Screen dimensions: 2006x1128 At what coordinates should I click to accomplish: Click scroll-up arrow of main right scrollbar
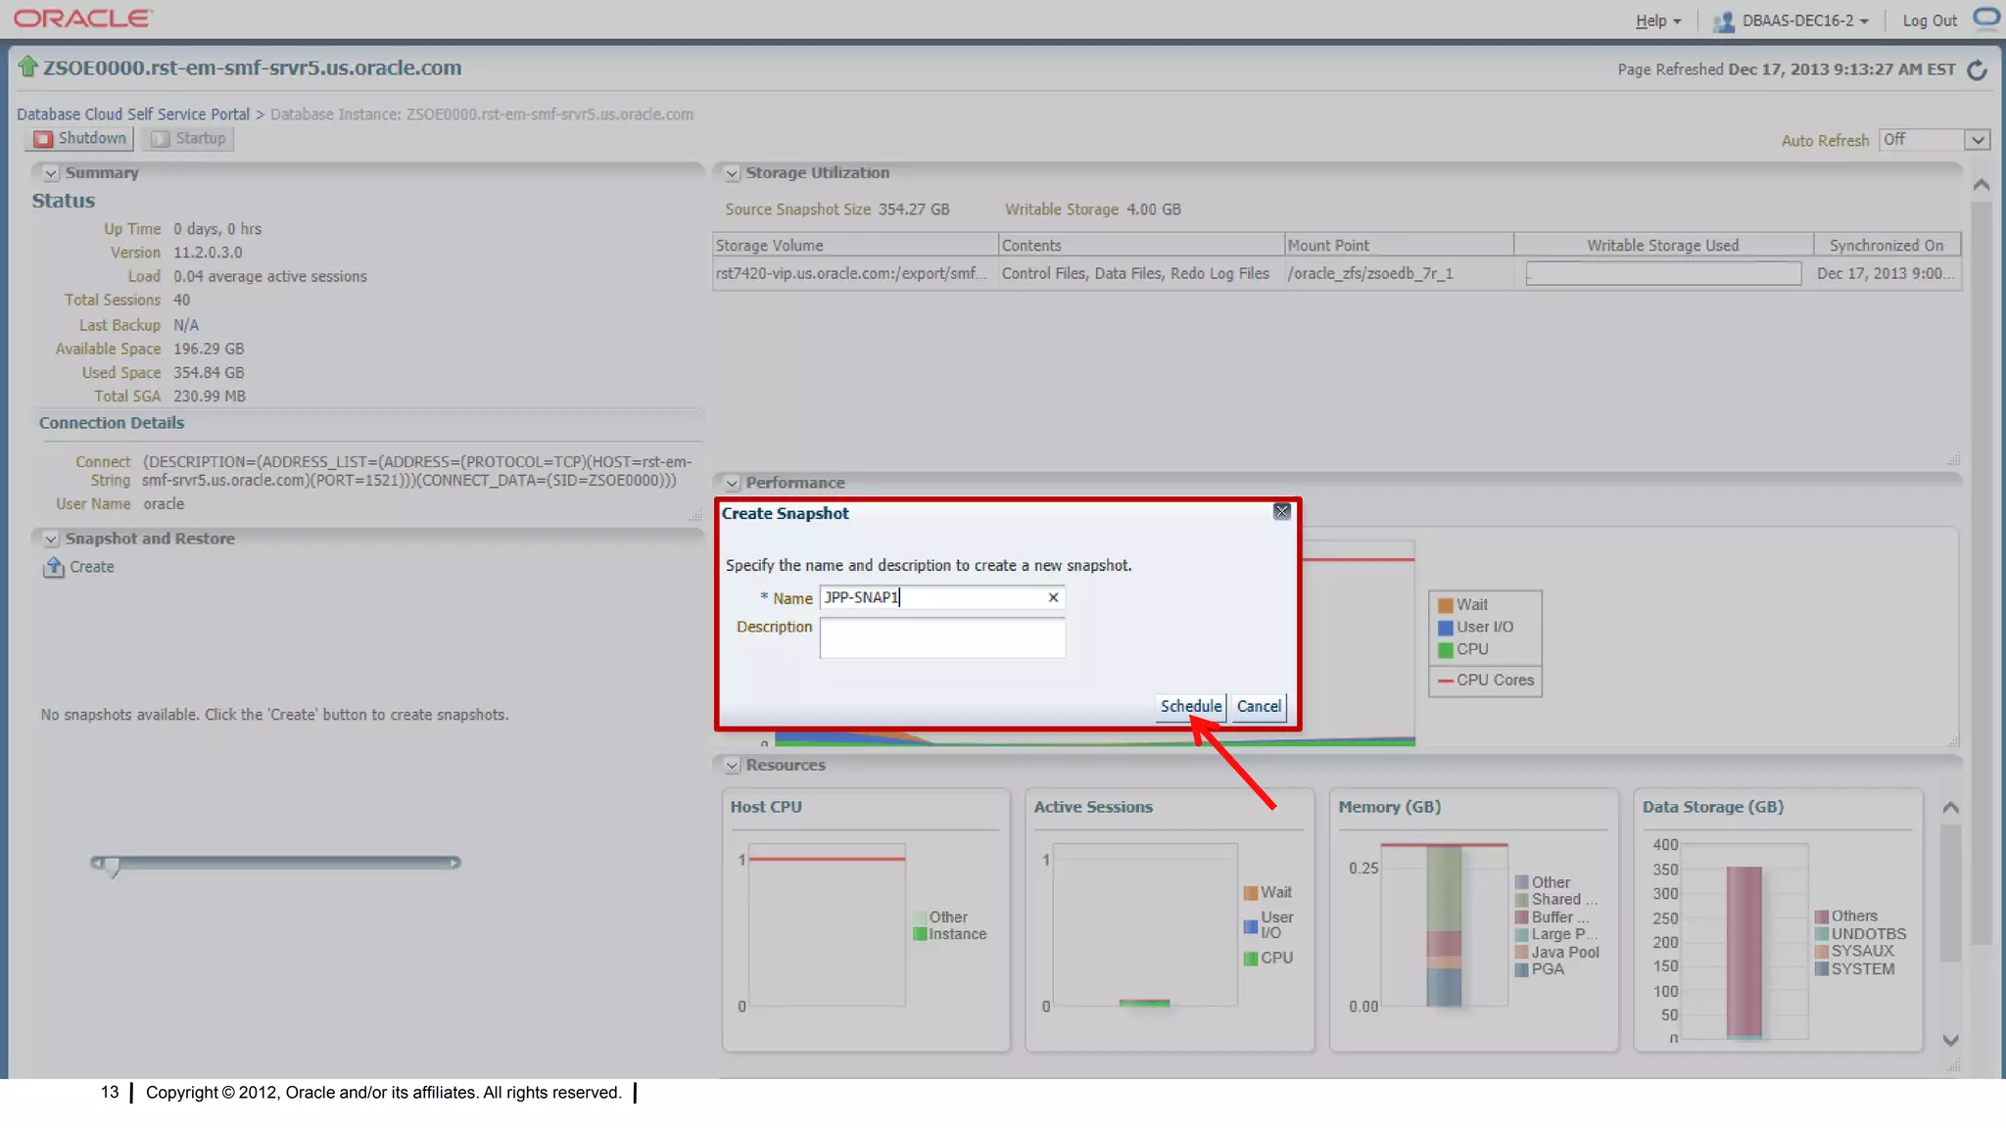tap(1981, 185)
